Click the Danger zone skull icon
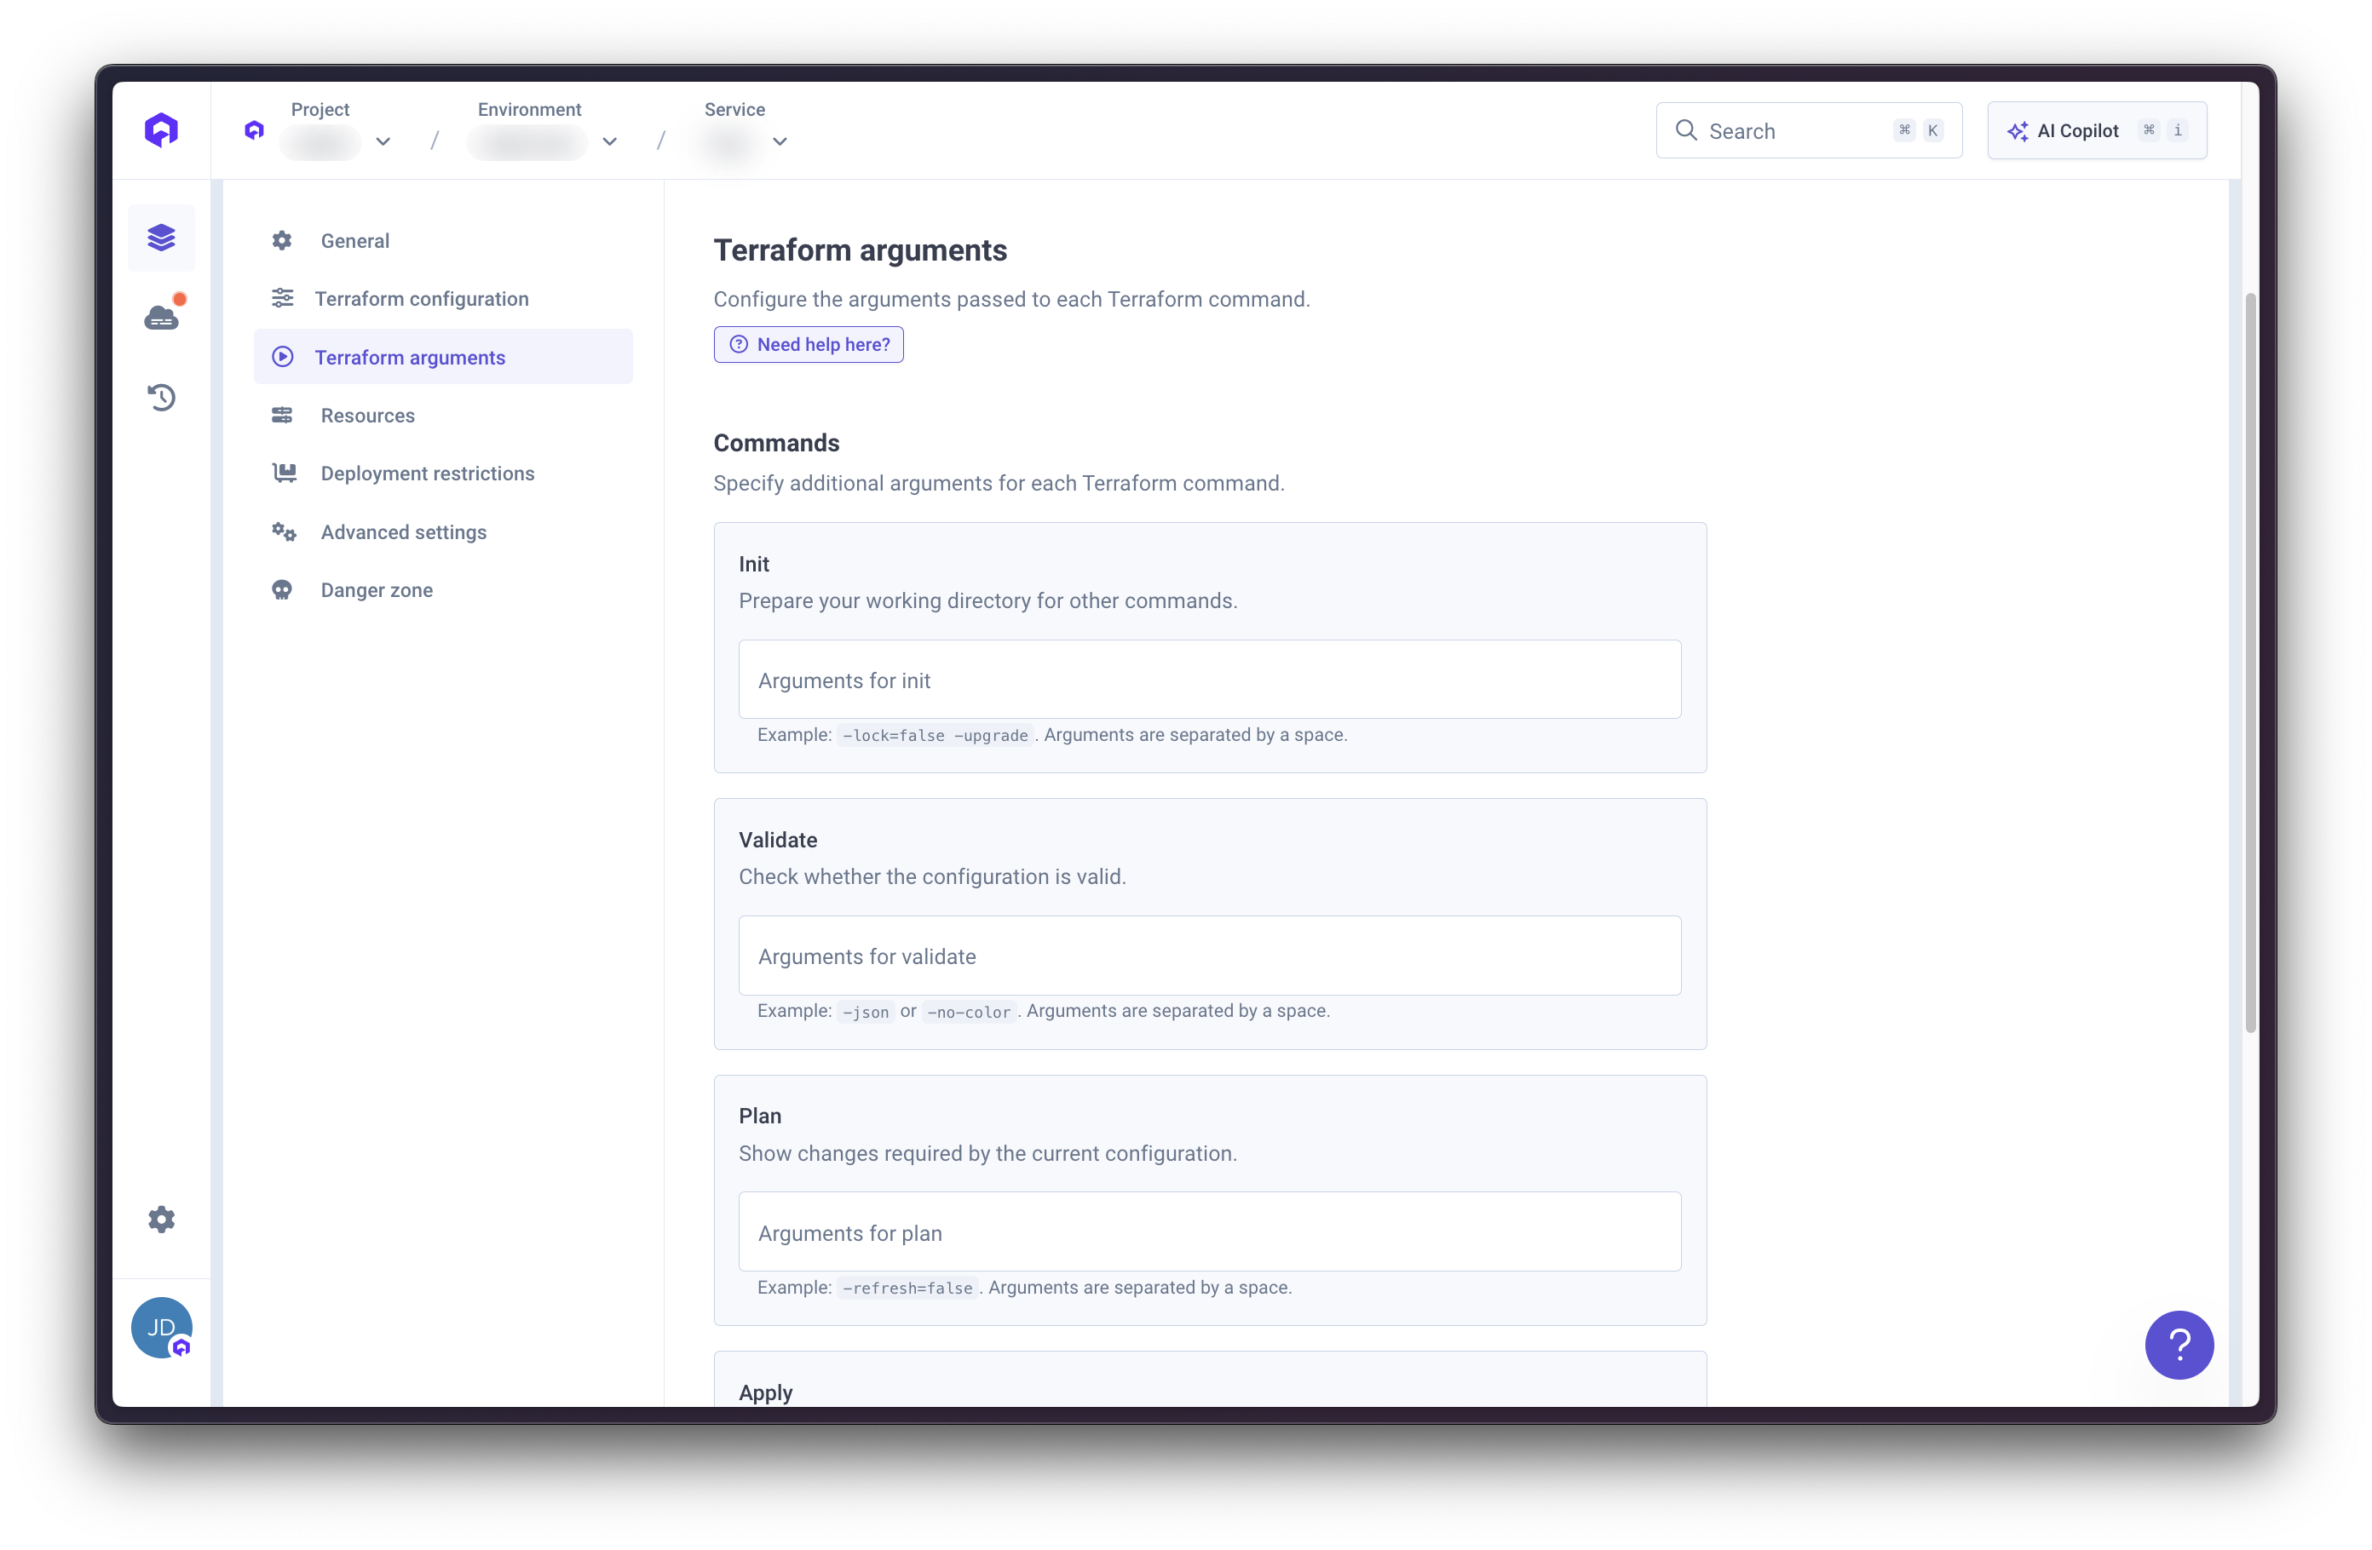Viewport: 2372px width, 1550px height. click(283, 589)
